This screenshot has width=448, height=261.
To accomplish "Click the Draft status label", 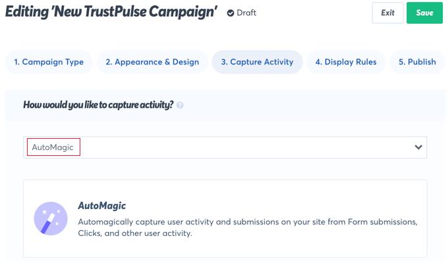I will point(246,13).
